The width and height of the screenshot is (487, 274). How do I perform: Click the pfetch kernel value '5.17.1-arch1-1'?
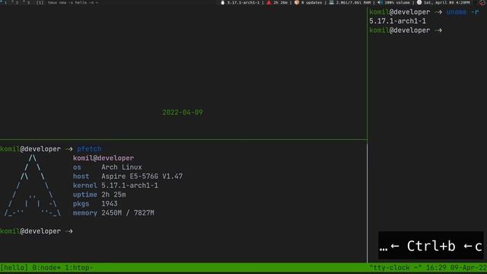pos(129,186)
